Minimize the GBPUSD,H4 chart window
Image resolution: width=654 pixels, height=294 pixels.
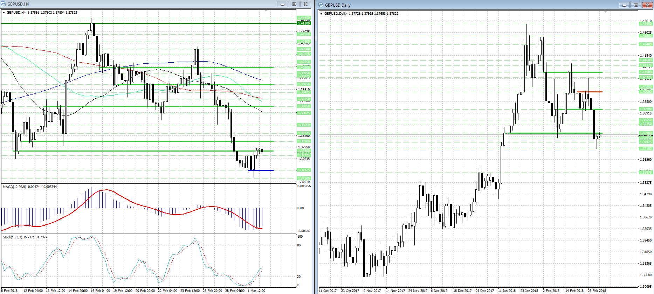282,4
